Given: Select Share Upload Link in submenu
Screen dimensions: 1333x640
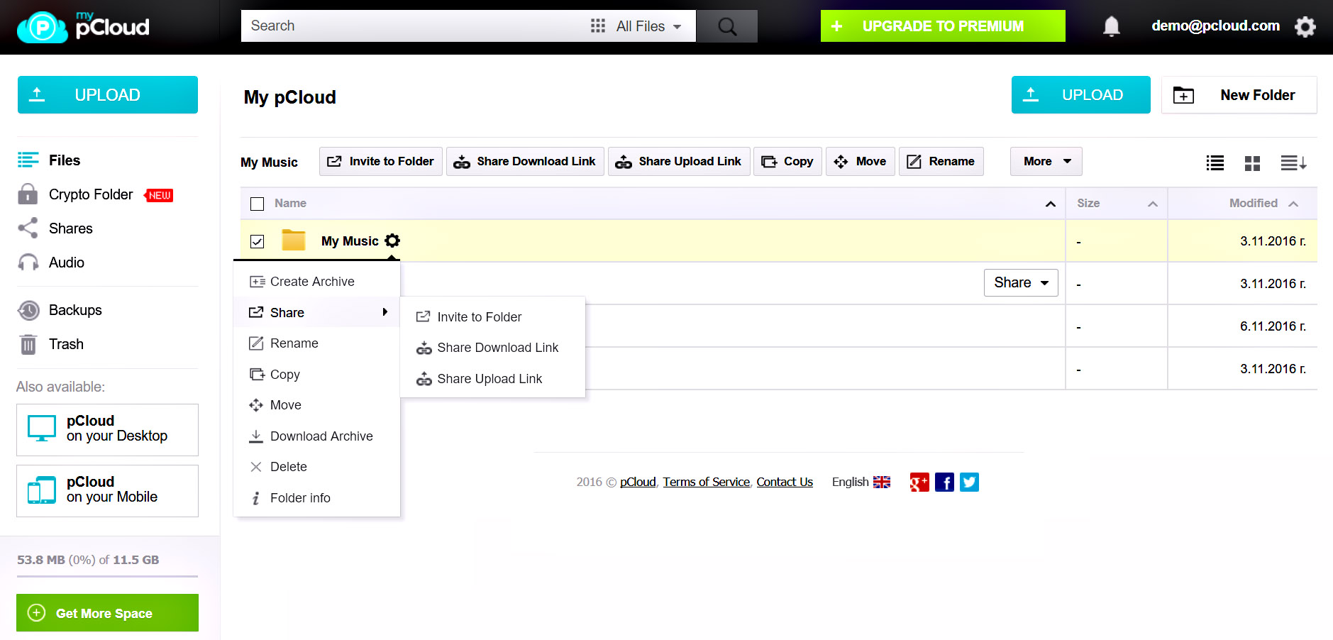Looking at the screenshot, I should coord(492,379).
